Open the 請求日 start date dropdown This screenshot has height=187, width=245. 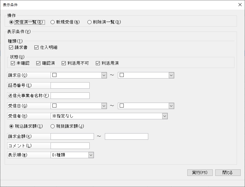tap(104, 75)
